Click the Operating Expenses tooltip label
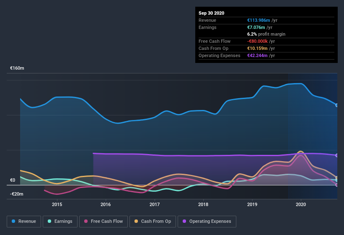The image size is (344, 235). tap(220, 55)
